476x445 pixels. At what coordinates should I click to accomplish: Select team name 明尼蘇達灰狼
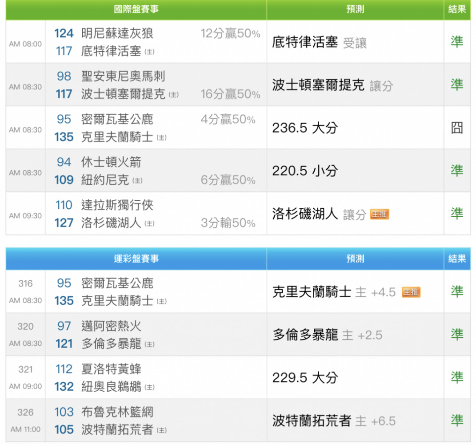click(117, 33)
